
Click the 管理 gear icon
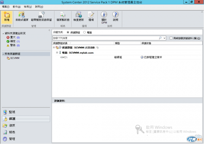pyautogui.click(x=5, y=139)
